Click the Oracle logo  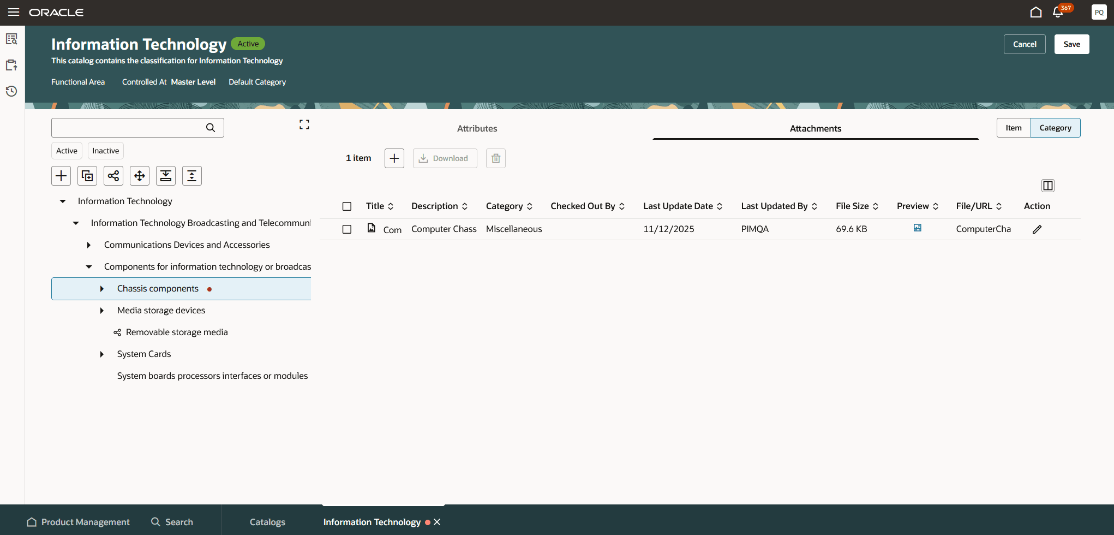coord(56,12)
